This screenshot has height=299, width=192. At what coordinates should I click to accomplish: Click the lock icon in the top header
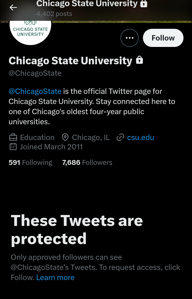(144, 4)
